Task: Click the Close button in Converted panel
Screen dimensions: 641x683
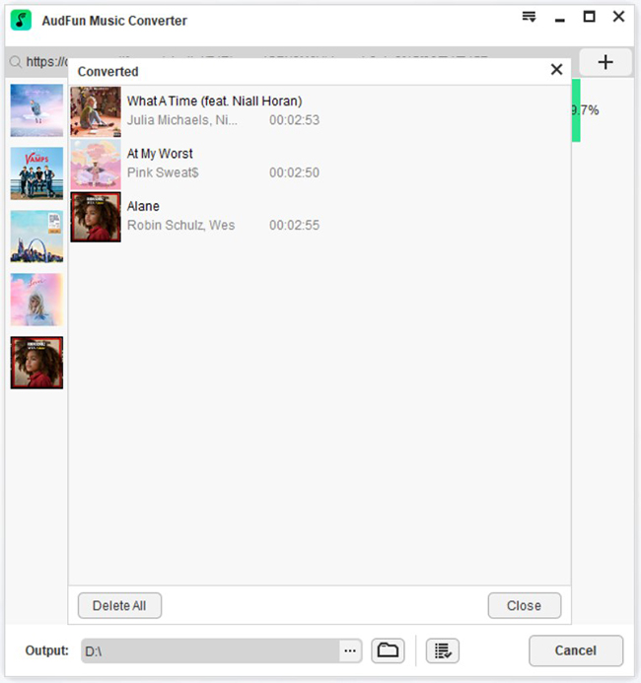Action: pyautogui.click(x=525, y=605)
